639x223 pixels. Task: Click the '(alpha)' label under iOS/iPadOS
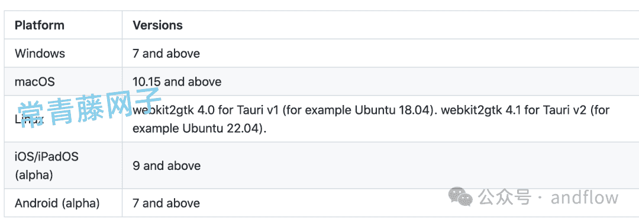[x=34, y=175]
